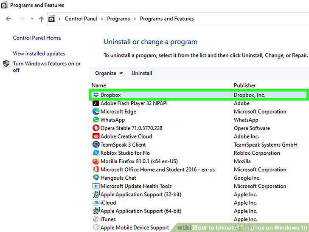The image size is (309, 232).
Task: Click the Microsoft Office icon
Action: (96, 170)
